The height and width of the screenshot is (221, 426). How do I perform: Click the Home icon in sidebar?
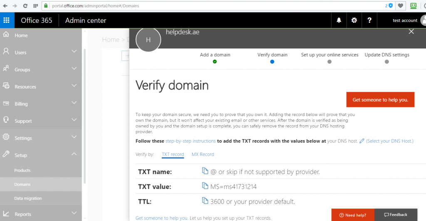[x=6, y=34]
